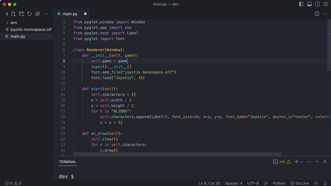
Task: Open the new terminal profile dropdown
Action: [x=302, y=162]
